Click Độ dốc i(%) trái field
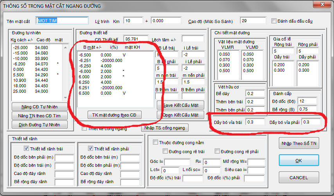The height and width of the screenshot is (196, 334). coord(192,178)
